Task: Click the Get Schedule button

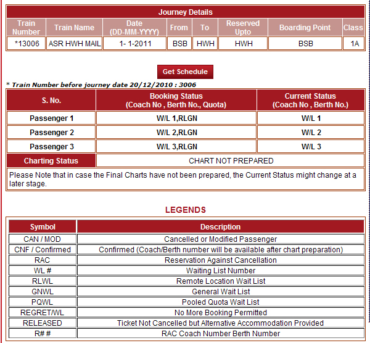Action: (185, 72)
